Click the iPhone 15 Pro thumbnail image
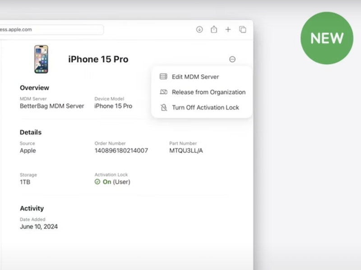This screenshot has width=361, height=270. coord(41,59)
